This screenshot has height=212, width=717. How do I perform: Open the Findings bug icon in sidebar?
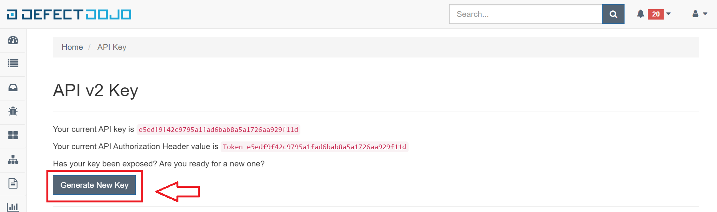coord(13,111)
